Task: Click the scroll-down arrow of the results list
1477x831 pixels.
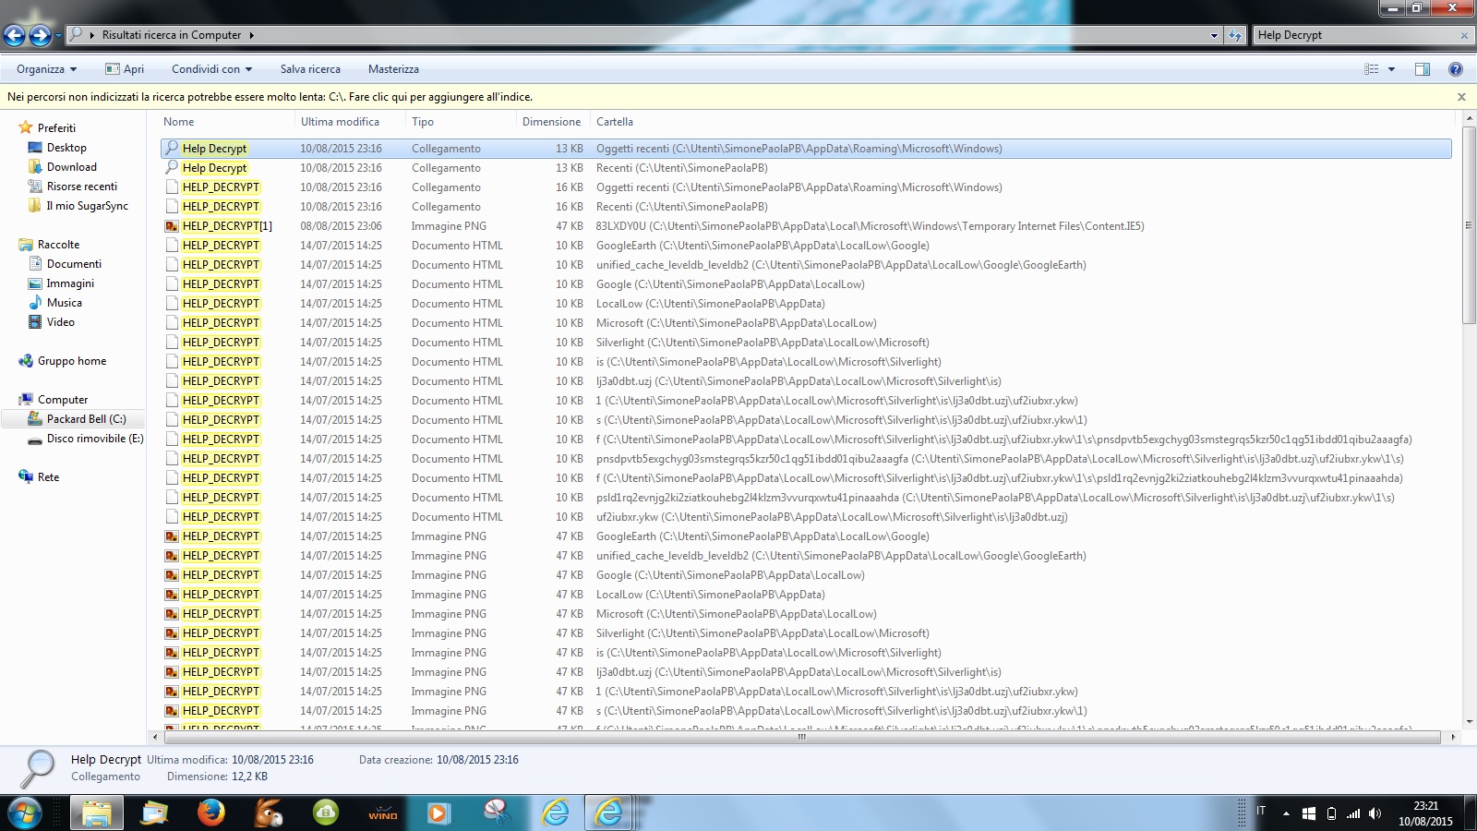Action: 1469,722
